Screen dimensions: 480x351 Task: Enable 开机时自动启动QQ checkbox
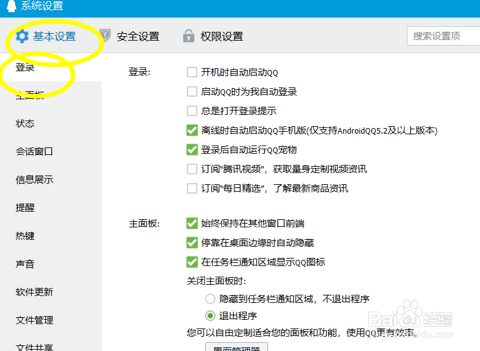coord(192,72)
